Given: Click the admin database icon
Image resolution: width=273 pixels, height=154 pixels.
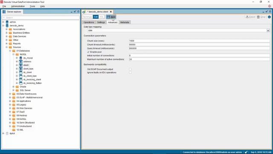Looking at the screenshot, I should (x=7, y=22).
